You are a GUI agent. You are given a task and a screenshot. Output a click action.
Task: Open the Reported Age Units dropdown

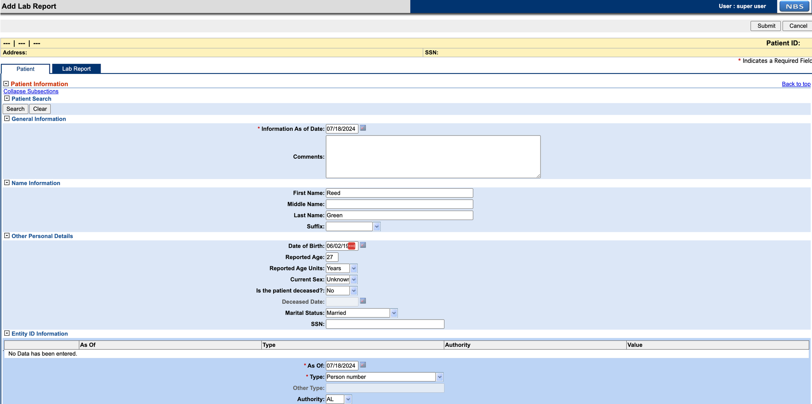(x=354, y=268)
